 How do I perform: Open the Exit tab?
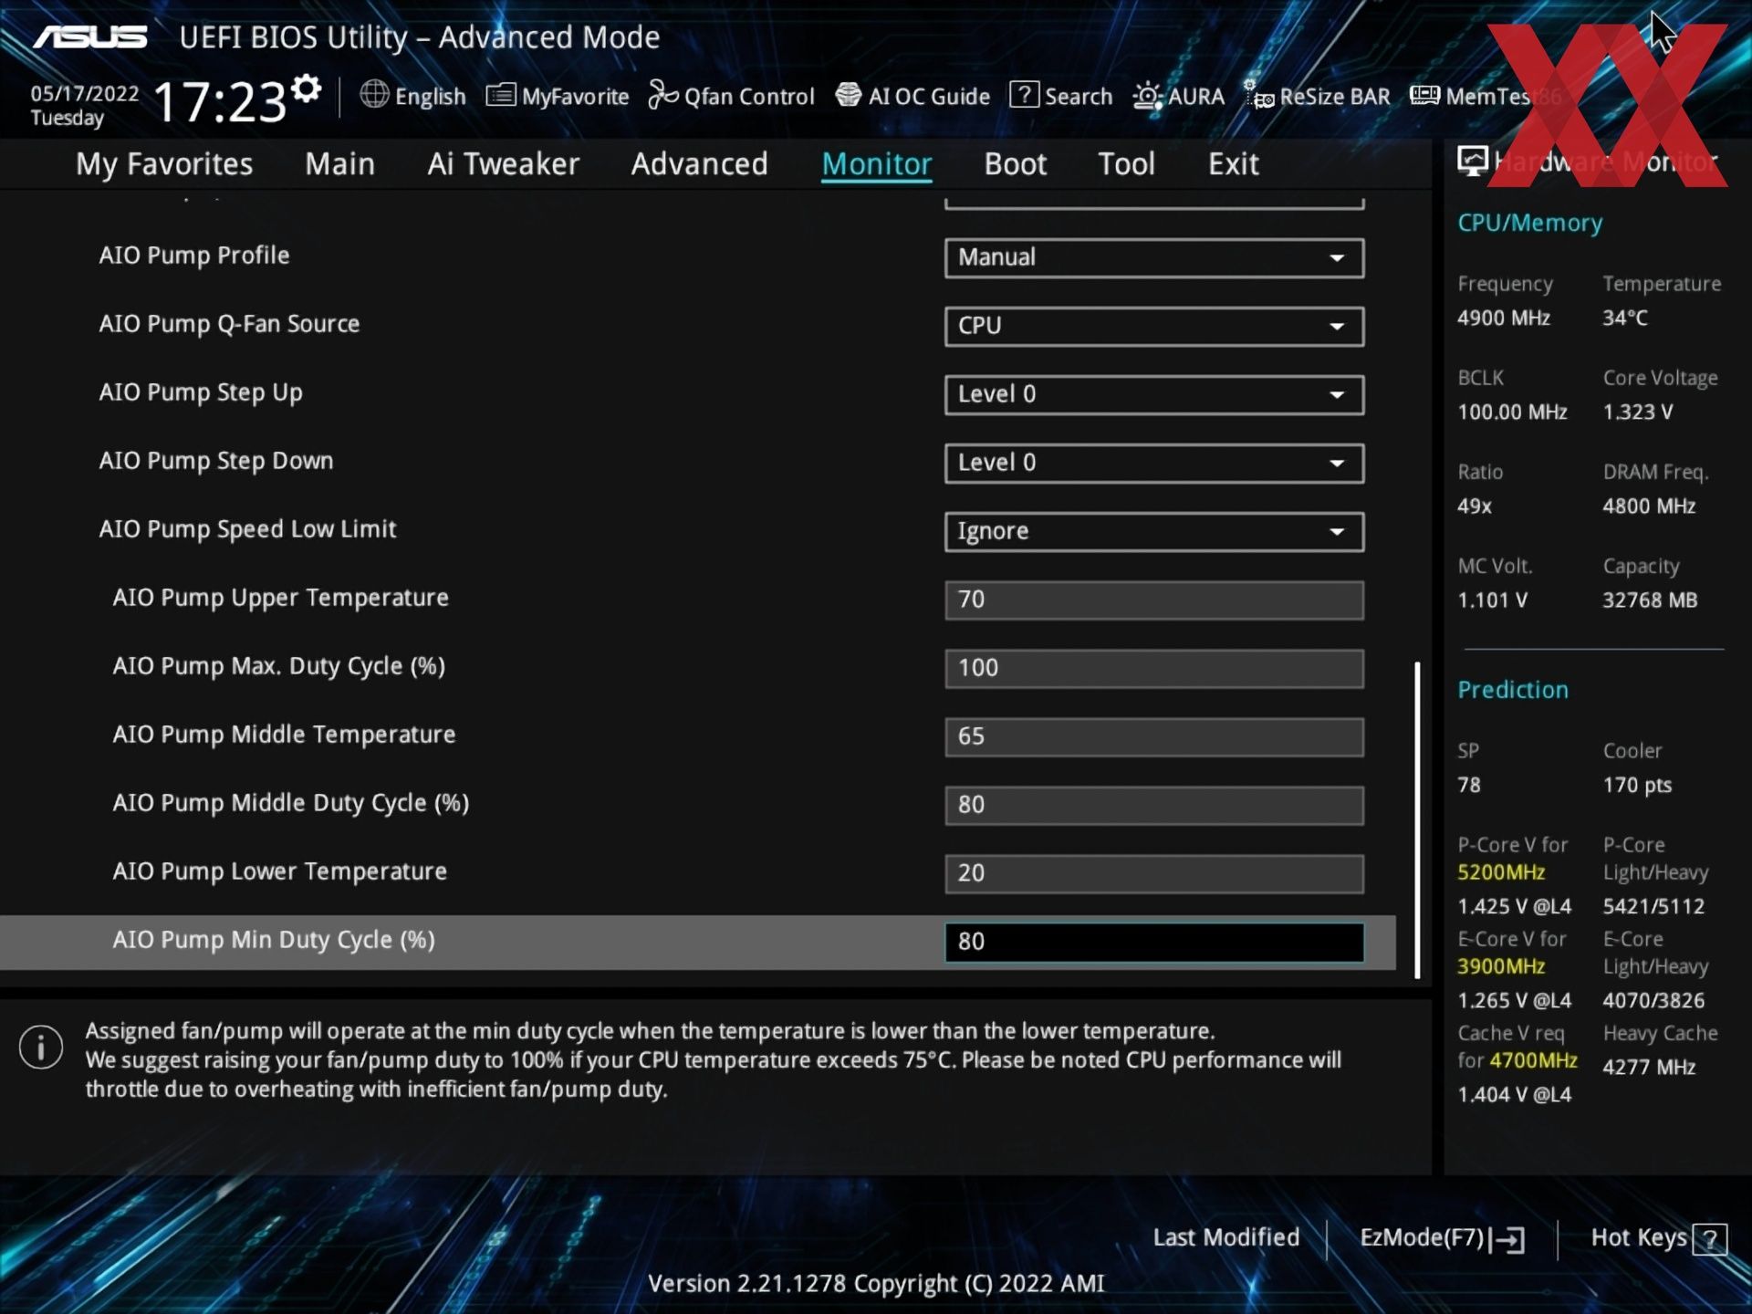[x=1234, y=164]
